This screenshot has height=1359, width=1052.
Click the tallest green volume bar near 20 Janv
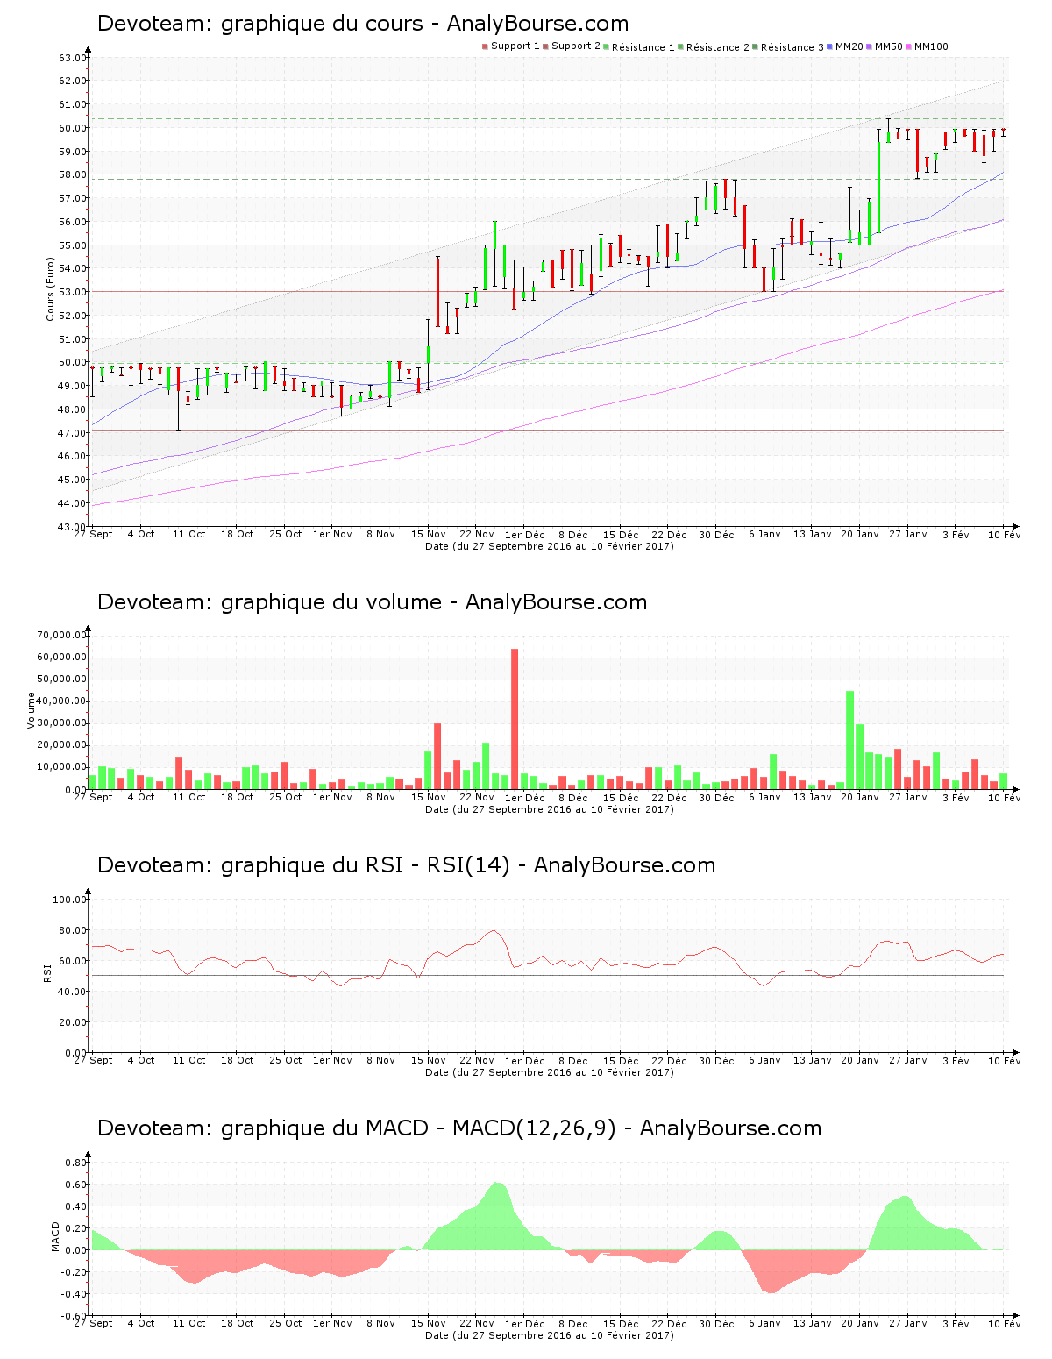pos(849,740)
